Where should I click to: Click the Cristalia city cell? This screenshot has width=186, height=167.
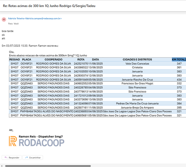(137, 68)
